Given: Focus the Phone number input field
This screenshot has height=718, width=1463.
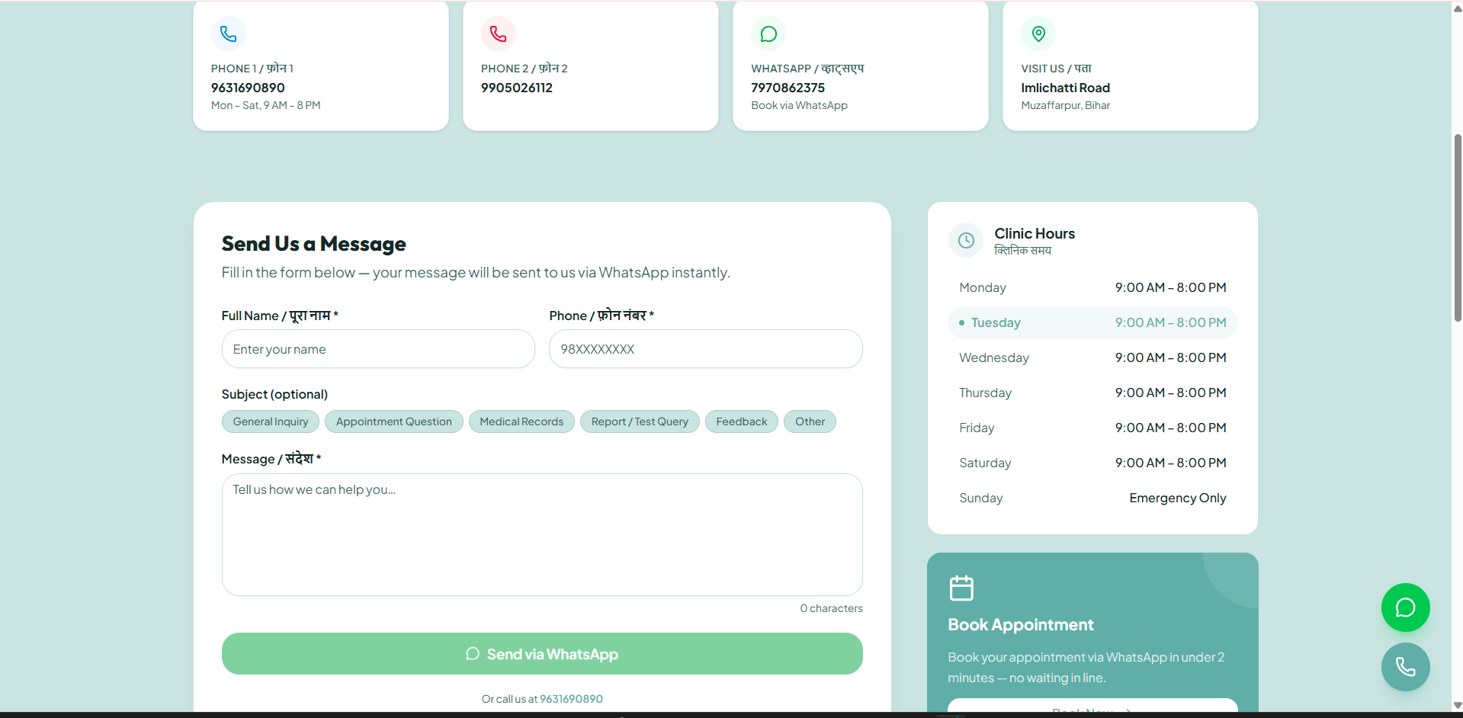Looking at the screenshot, I should pos(706,349).
